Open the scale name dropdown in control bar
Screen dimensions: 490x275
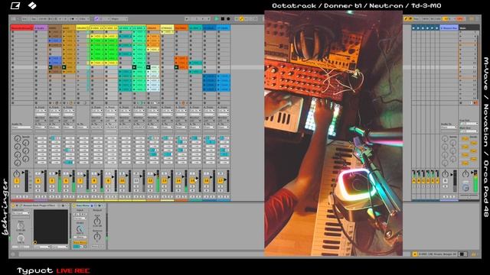point(119,18)
